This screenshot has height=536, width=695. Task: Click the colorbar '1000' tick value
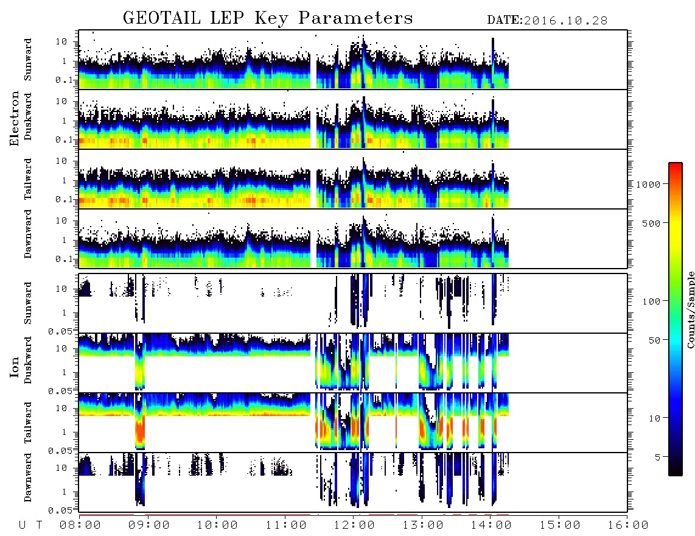pyautogui.click(x=648, y=185)
